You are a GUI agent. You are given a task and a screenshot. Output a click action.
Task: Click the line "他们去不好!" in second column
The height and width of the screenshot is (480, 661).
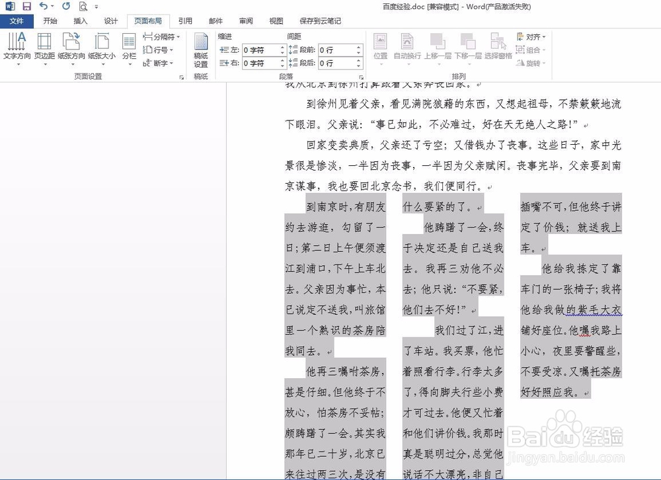[x=434, y=310]
